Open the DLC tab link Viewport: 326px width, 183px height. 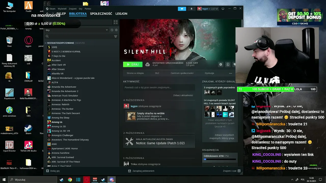[x=157, y=73]
